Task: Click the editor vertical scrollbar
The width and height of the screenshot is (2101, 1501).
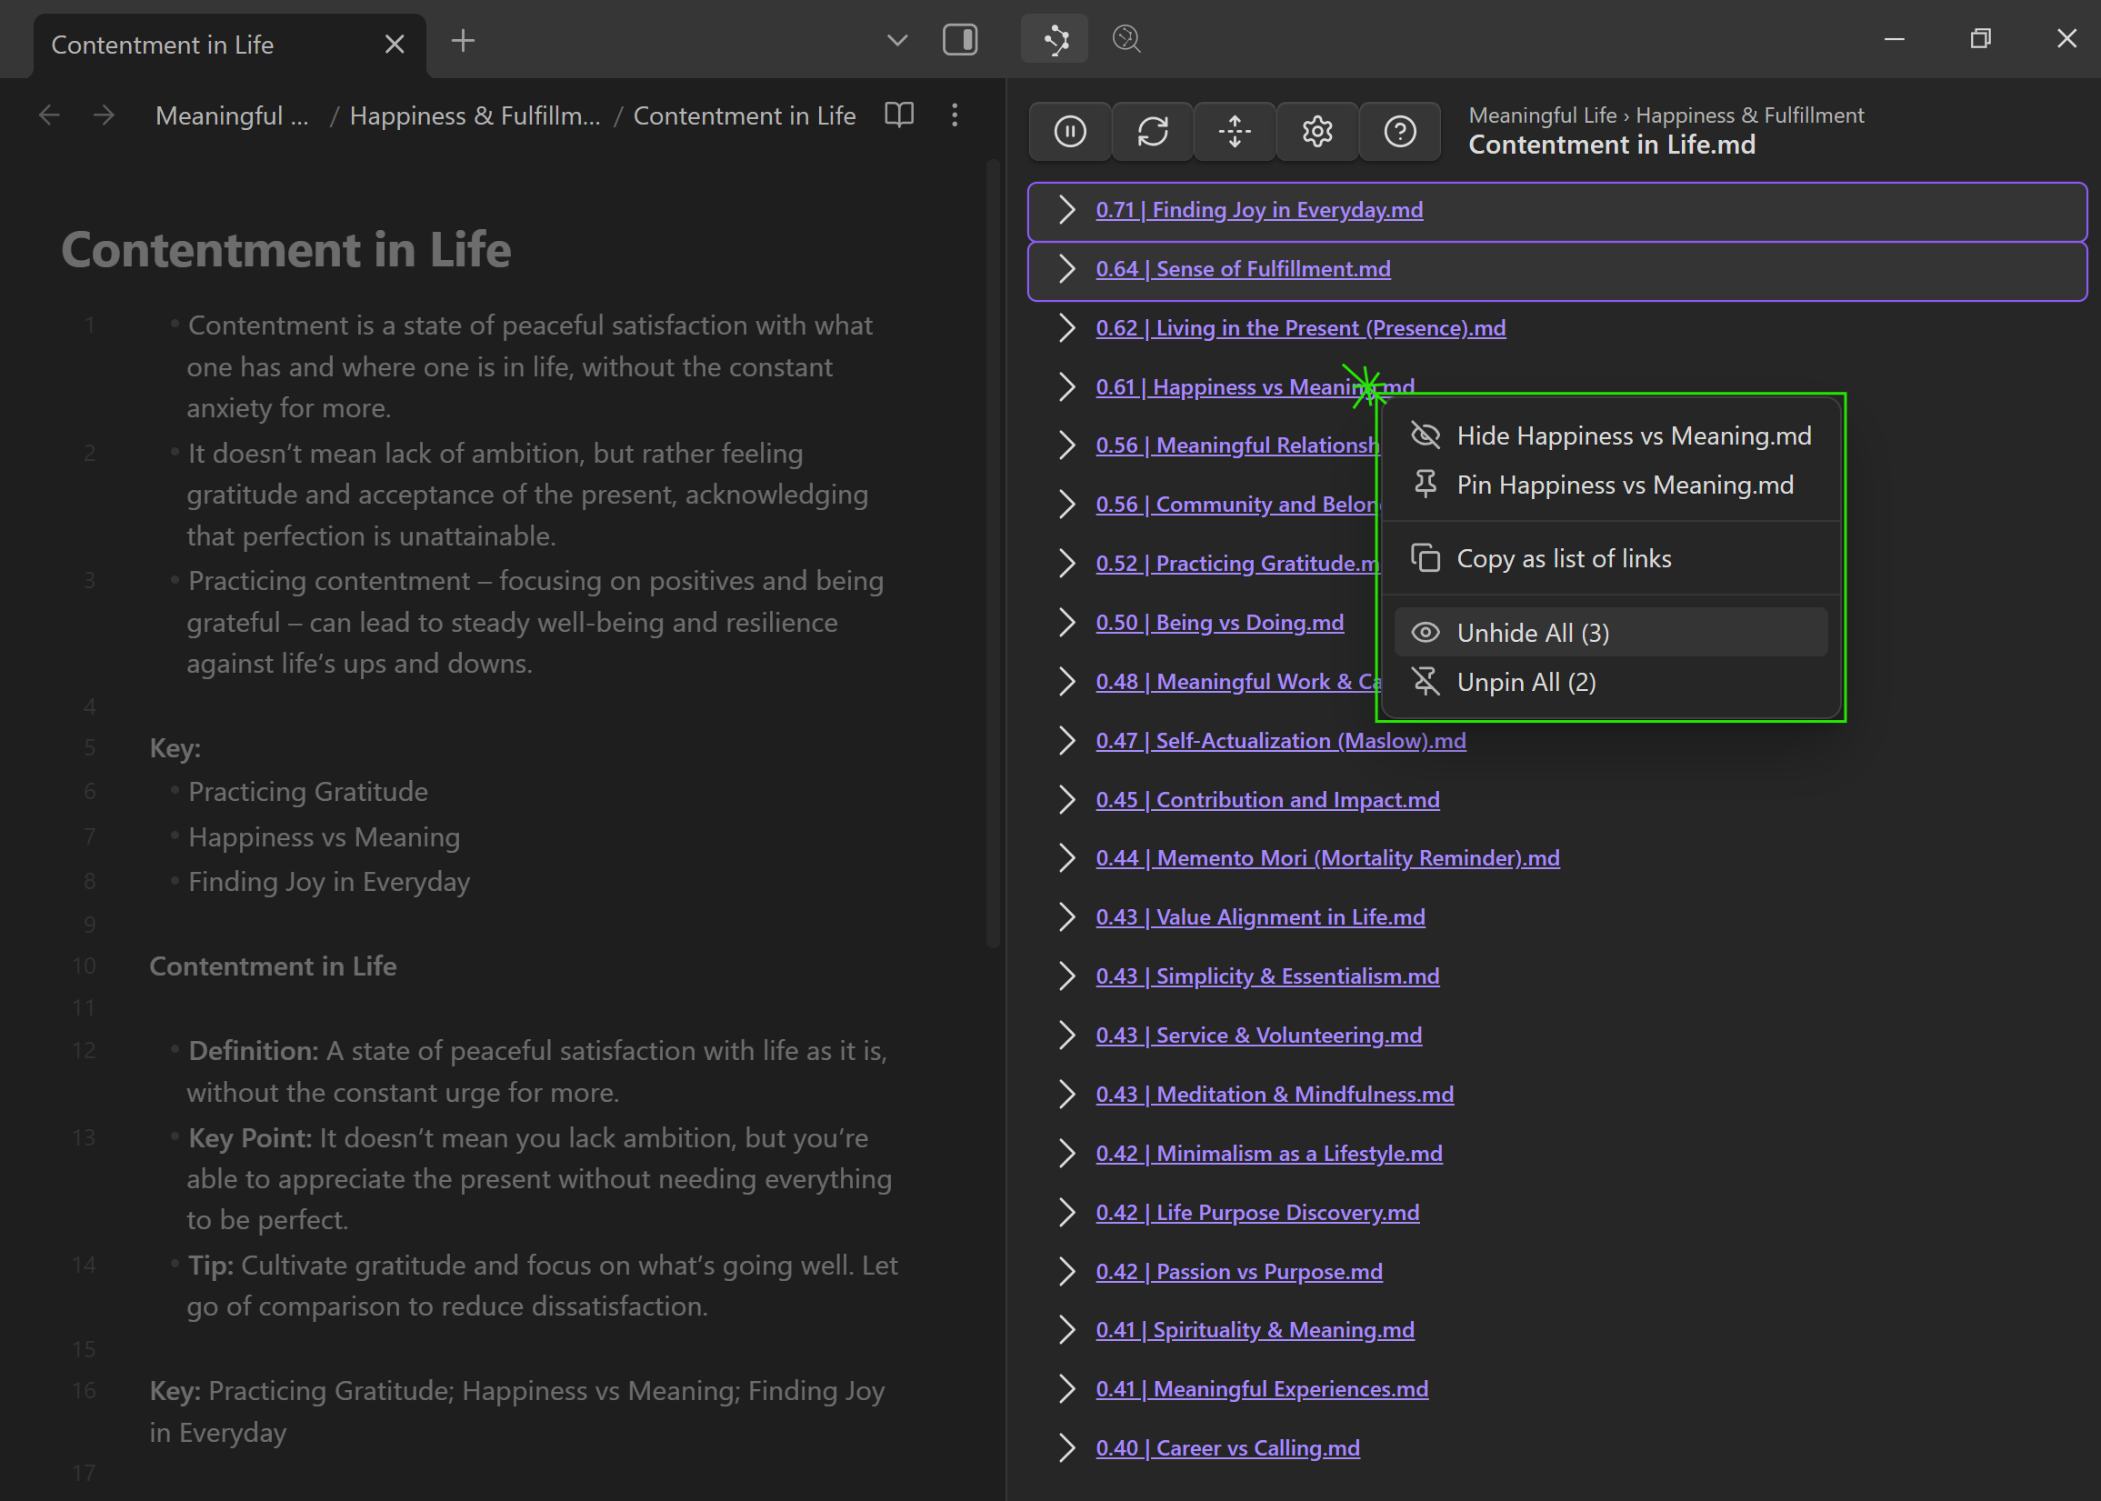Action: 993,555
